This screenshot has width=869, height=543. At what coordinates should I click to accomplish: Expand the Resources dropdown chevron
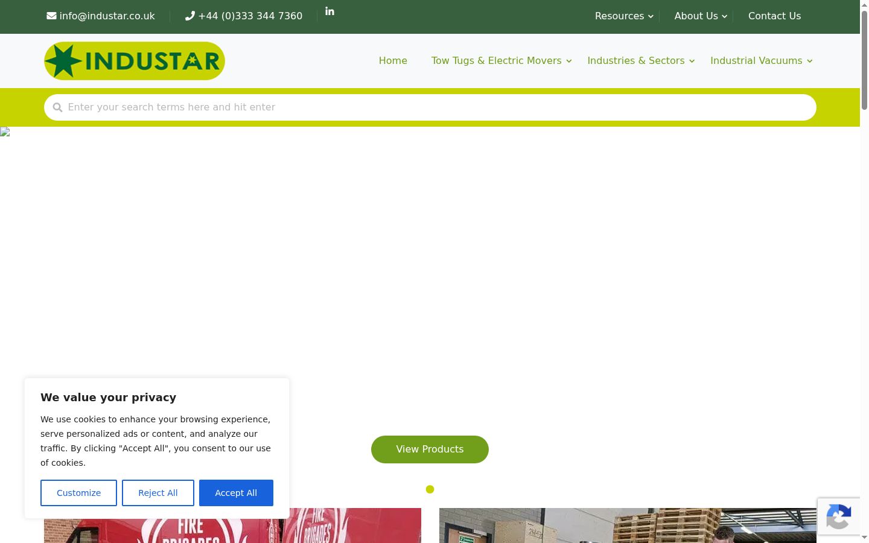click(651, 16)
